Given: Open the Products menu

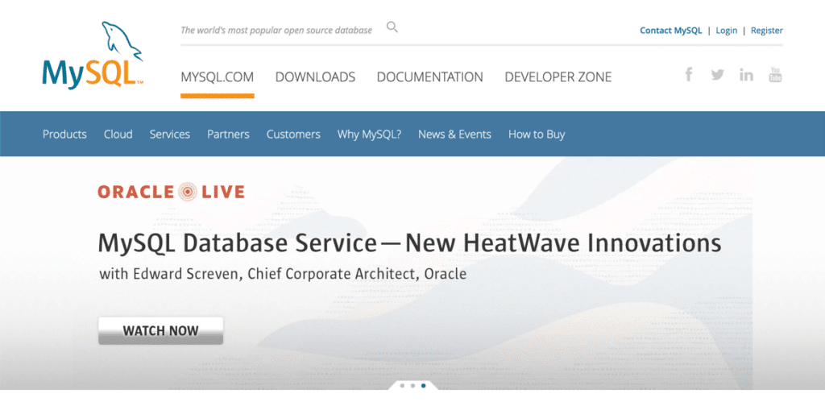Looking at the screenshot, I should click(x=64, y=135).
